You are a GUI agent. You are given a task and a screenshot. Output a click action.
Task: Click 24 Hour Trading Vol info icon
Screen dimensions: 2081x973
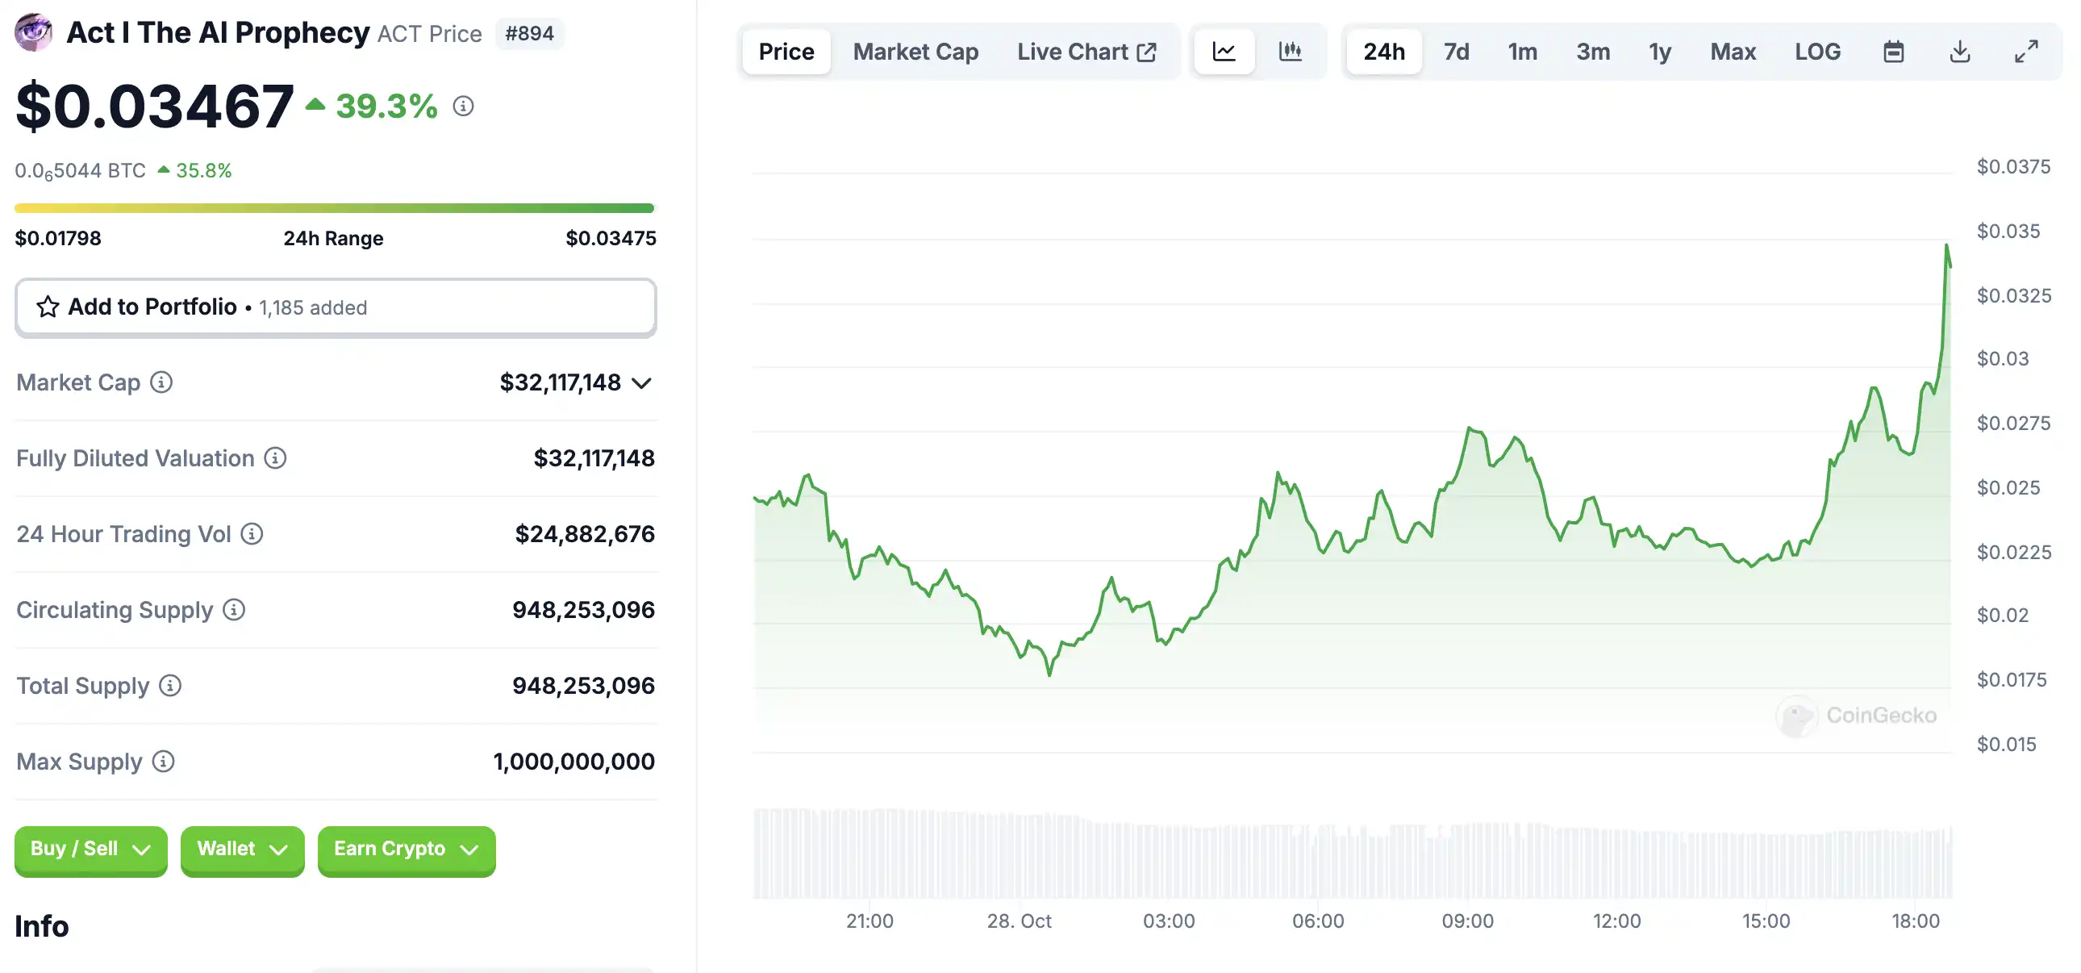(x=252, y=534)
